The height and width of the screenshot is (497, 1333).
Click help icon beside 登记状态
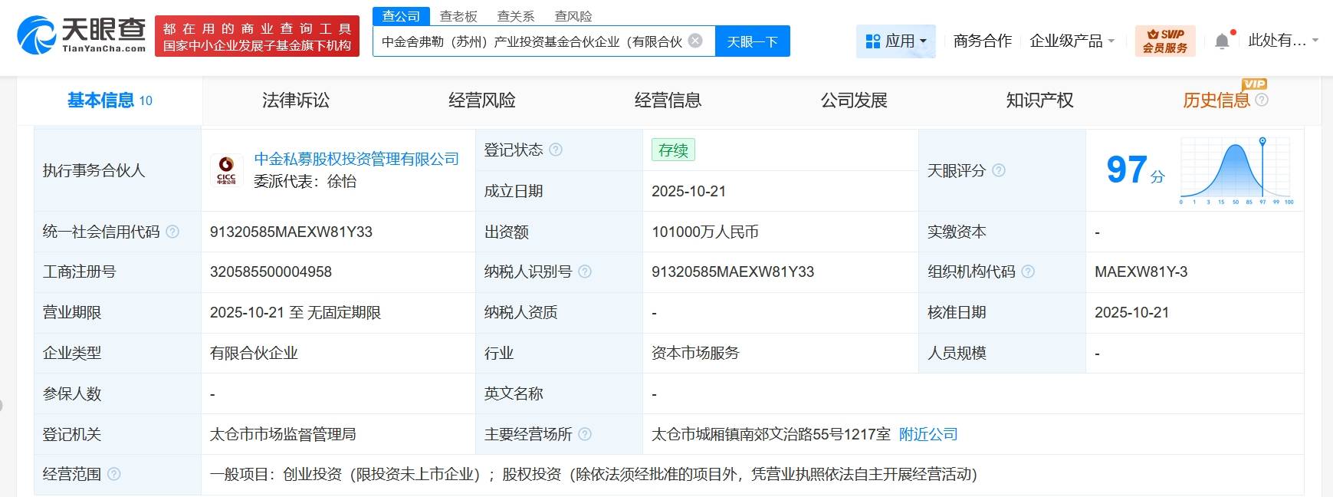click(x=556, y=150)
